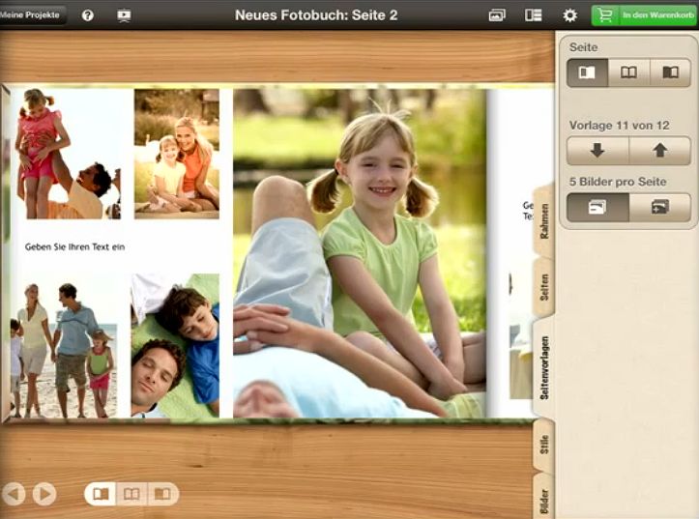This screenshot has height=519, width=699.
Task: Go to previous page with left arrow
Action: (x=14, y=494)
